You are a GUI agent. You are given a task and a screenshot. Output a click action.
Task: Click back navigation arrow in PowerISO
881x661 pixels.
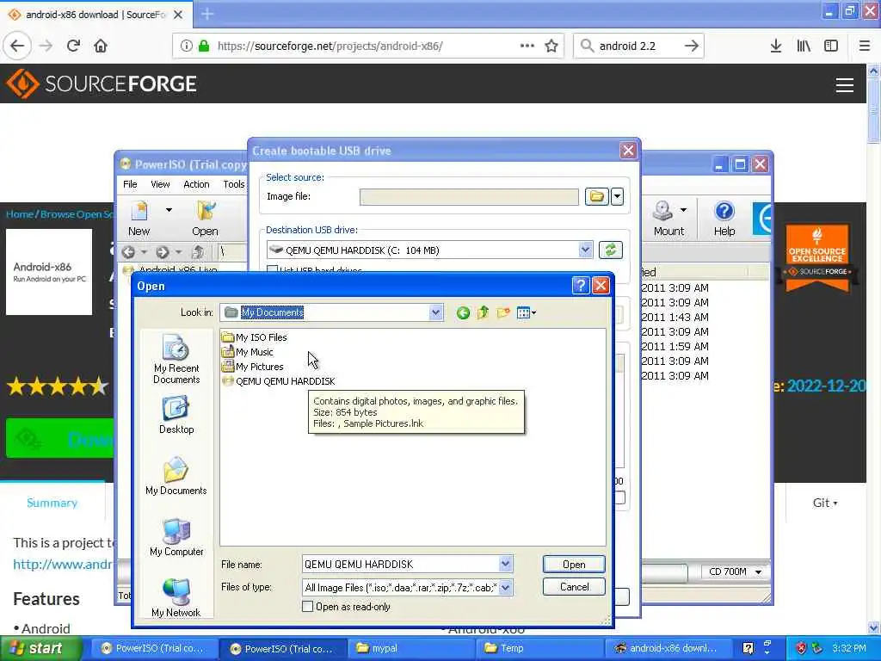(128, 252)
